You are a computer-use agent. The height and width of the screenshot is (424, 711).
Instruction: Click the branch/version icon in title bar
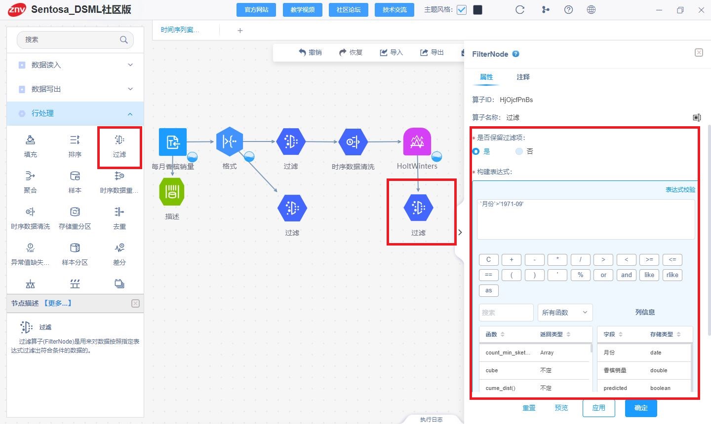pos(546,10)
